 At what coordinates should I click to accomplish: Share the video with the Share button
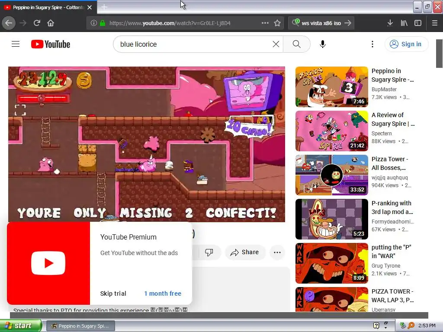pos(245,252)
